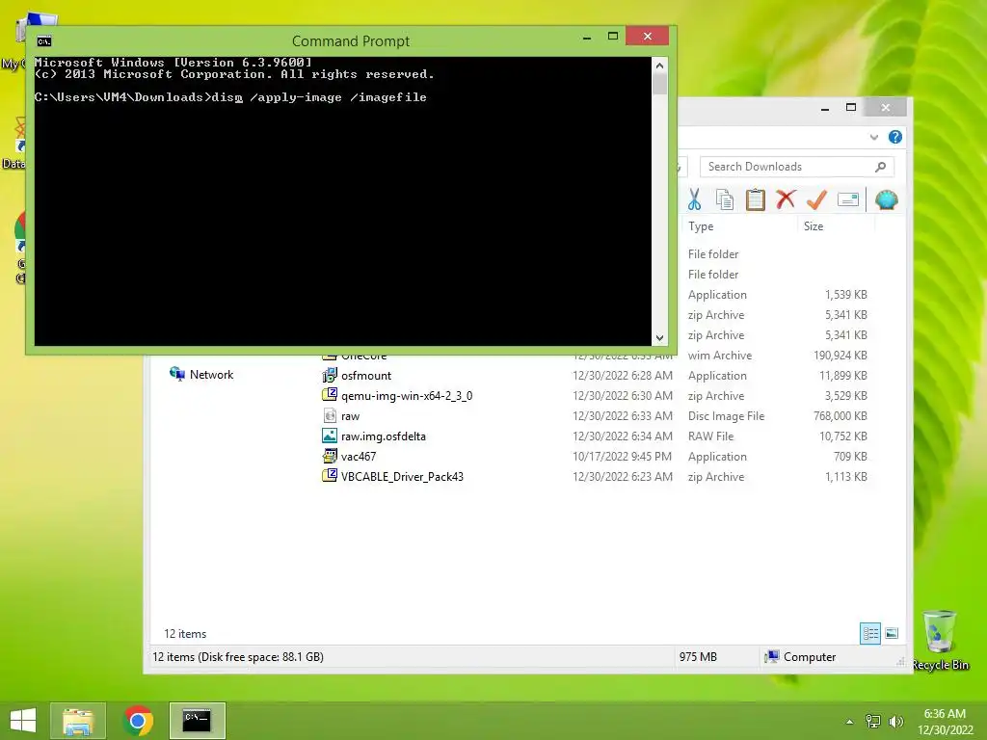Click the Disc Image File type cell
Viewport: 987px width, 740px height.
[x=726, y=416]
